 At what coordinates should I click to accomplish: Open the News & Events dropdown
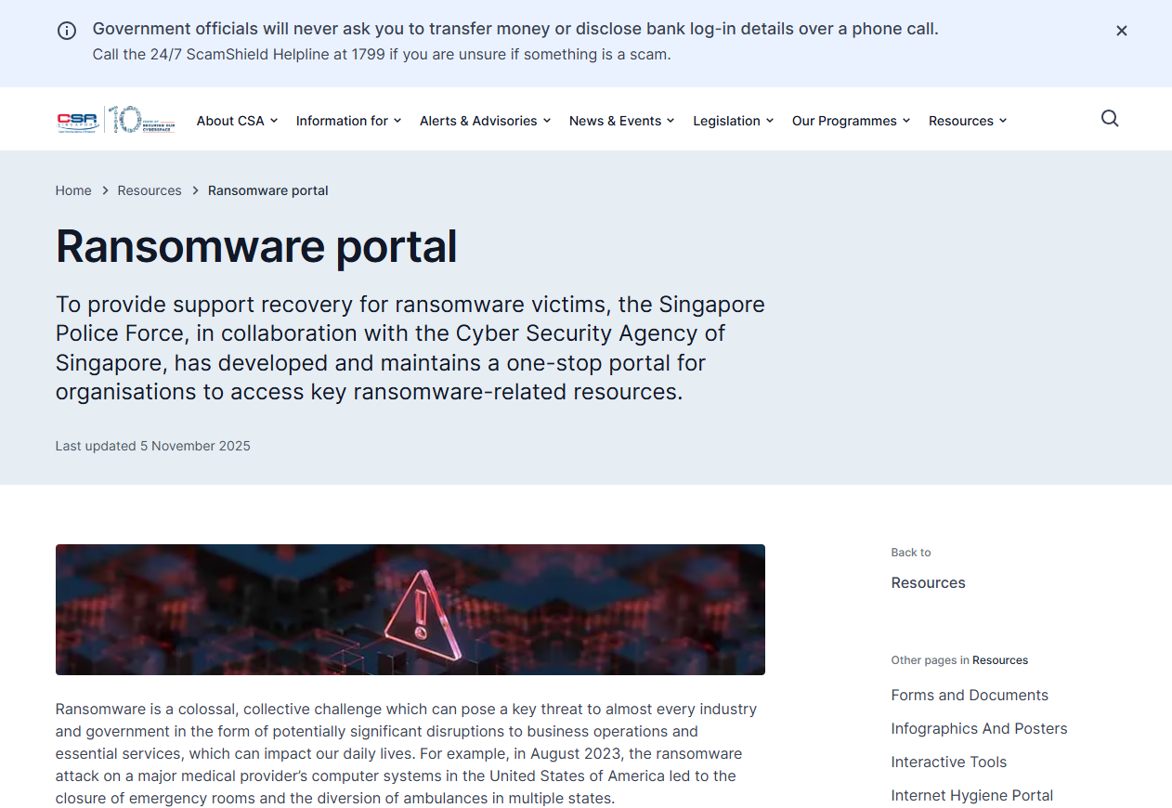point(615,121)
